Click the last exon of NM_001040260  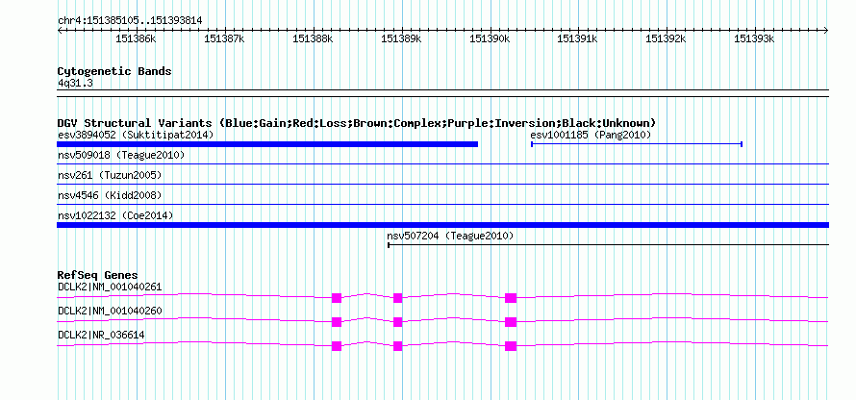(511, 322)
